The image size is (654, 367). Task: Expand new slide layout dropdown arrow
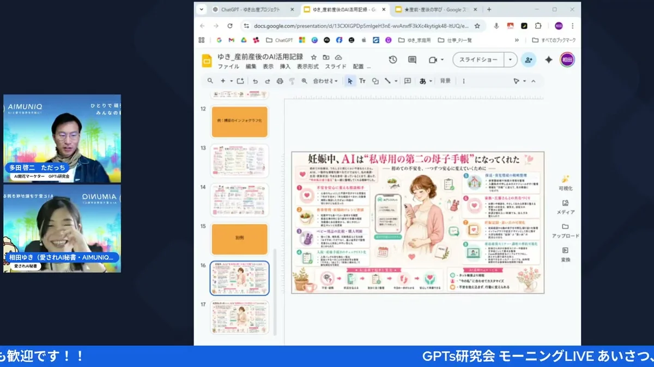point(231,81)
